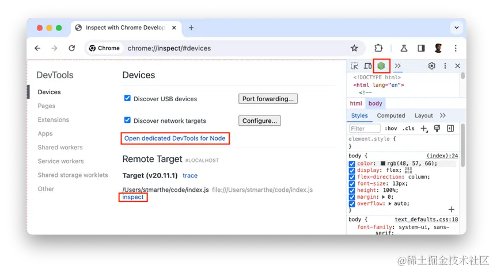The width and height of the screenshot is (493, 270).
Task: Open the Extensions puzzle icon
Action: (378, 48)
